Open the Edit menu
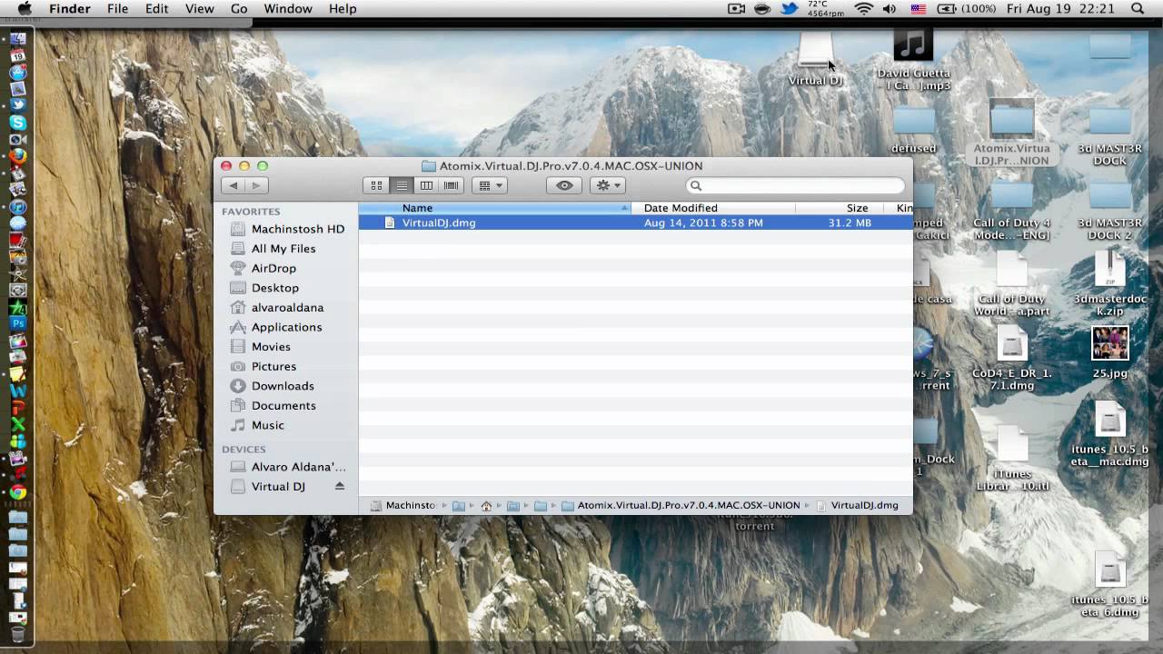 pyautogui.click(x=157, y=9)
